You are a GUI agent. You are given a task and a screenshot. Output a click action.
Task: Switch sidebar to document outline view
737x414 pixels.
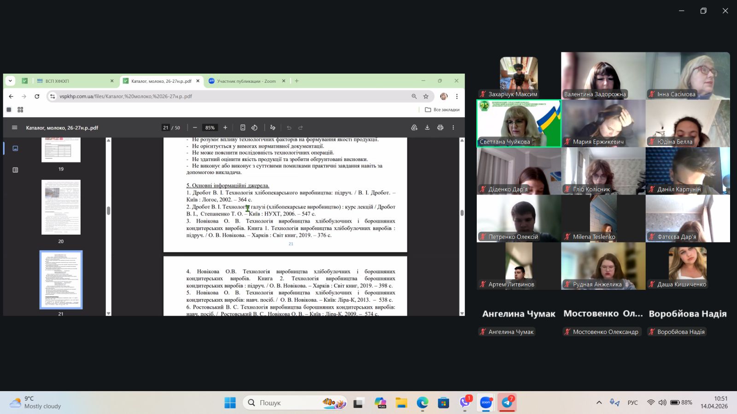(x=15, y=170)
